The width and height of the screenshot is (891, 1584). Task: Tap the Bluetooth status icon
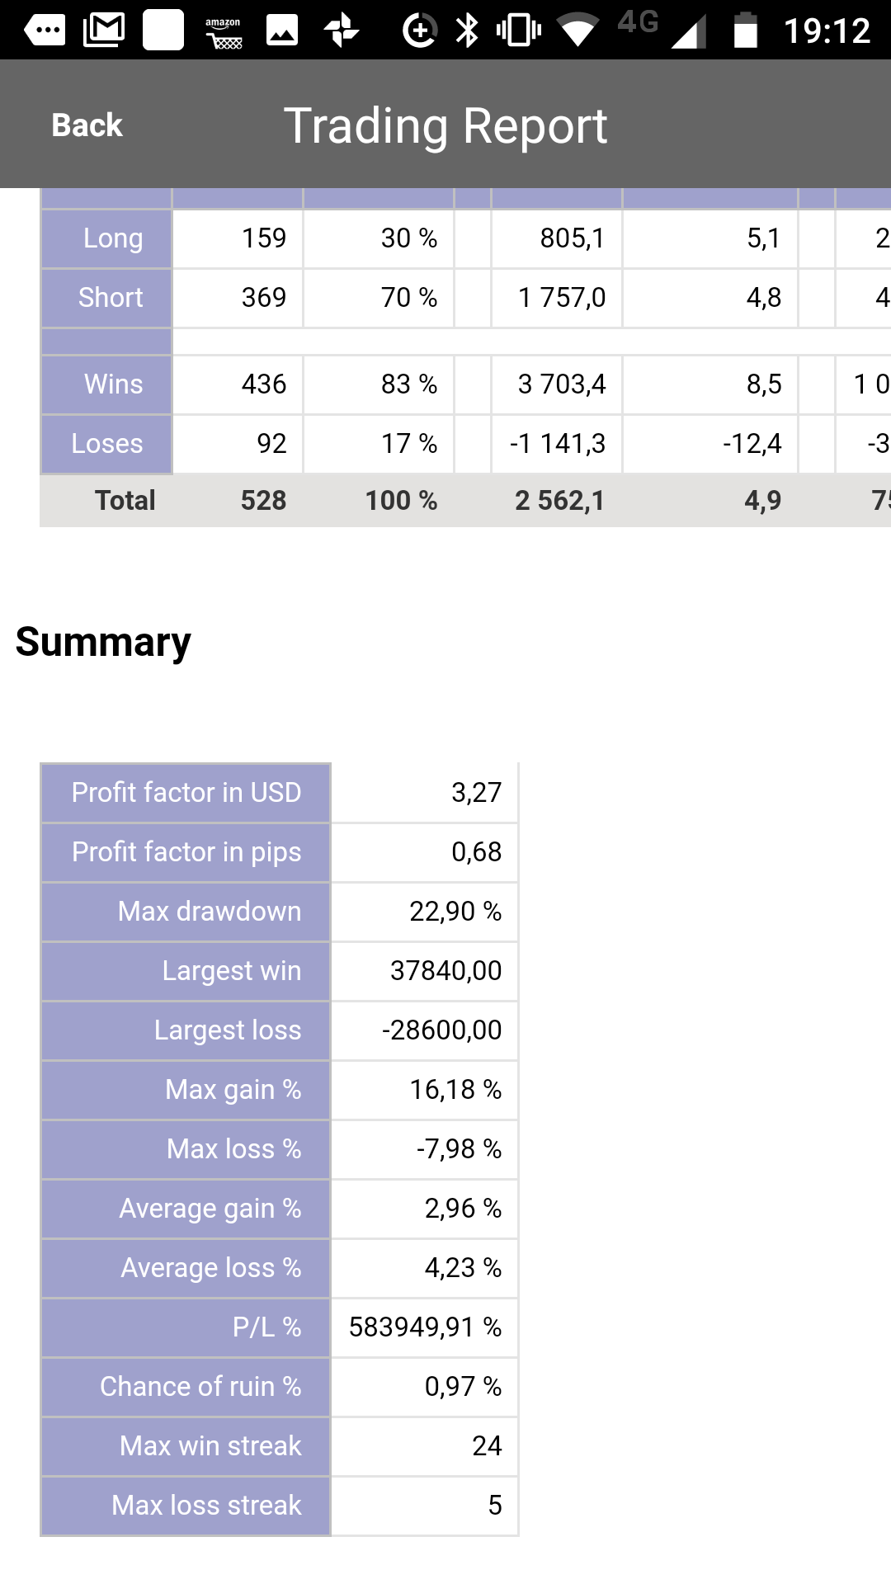pos(468,31)
